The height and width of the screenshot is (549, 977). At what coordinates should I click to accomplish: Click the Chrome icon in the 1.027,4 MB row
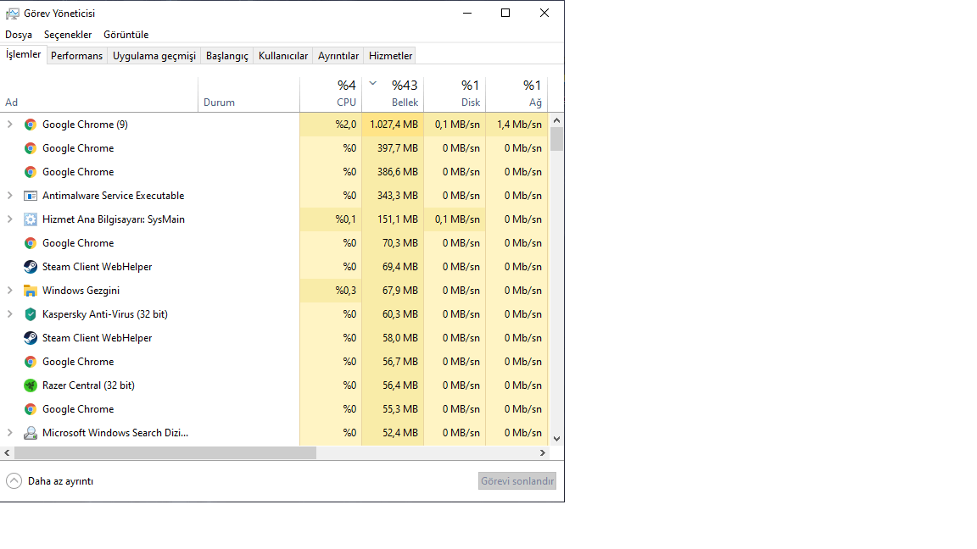[30, 125]
